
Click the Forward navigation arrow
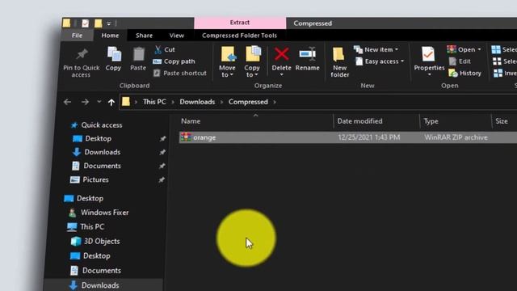pos(85,102)
